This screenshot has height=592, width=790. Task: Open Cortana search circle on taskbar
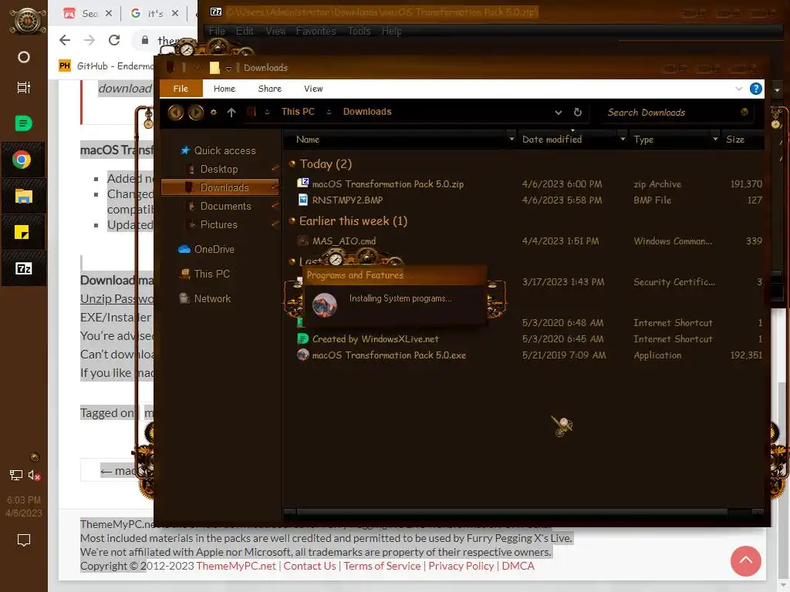(24, 57)
